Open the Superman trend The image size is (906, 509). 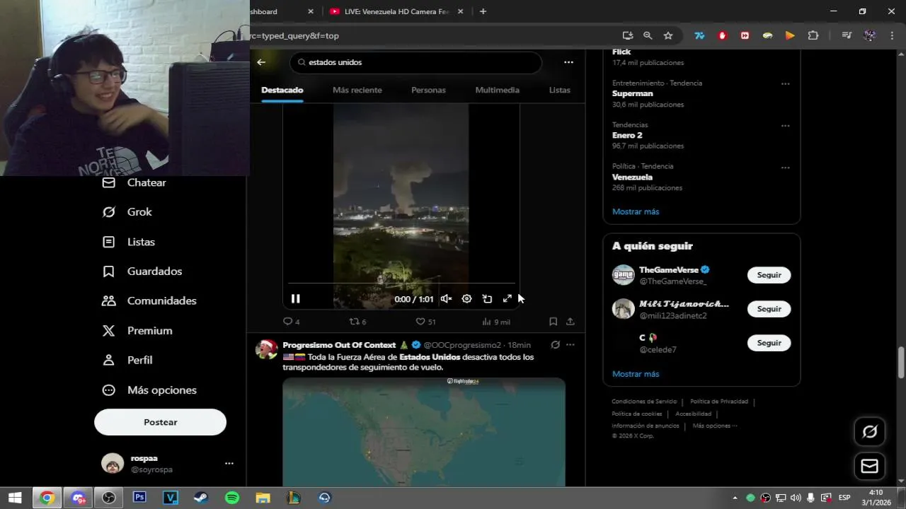633,93
